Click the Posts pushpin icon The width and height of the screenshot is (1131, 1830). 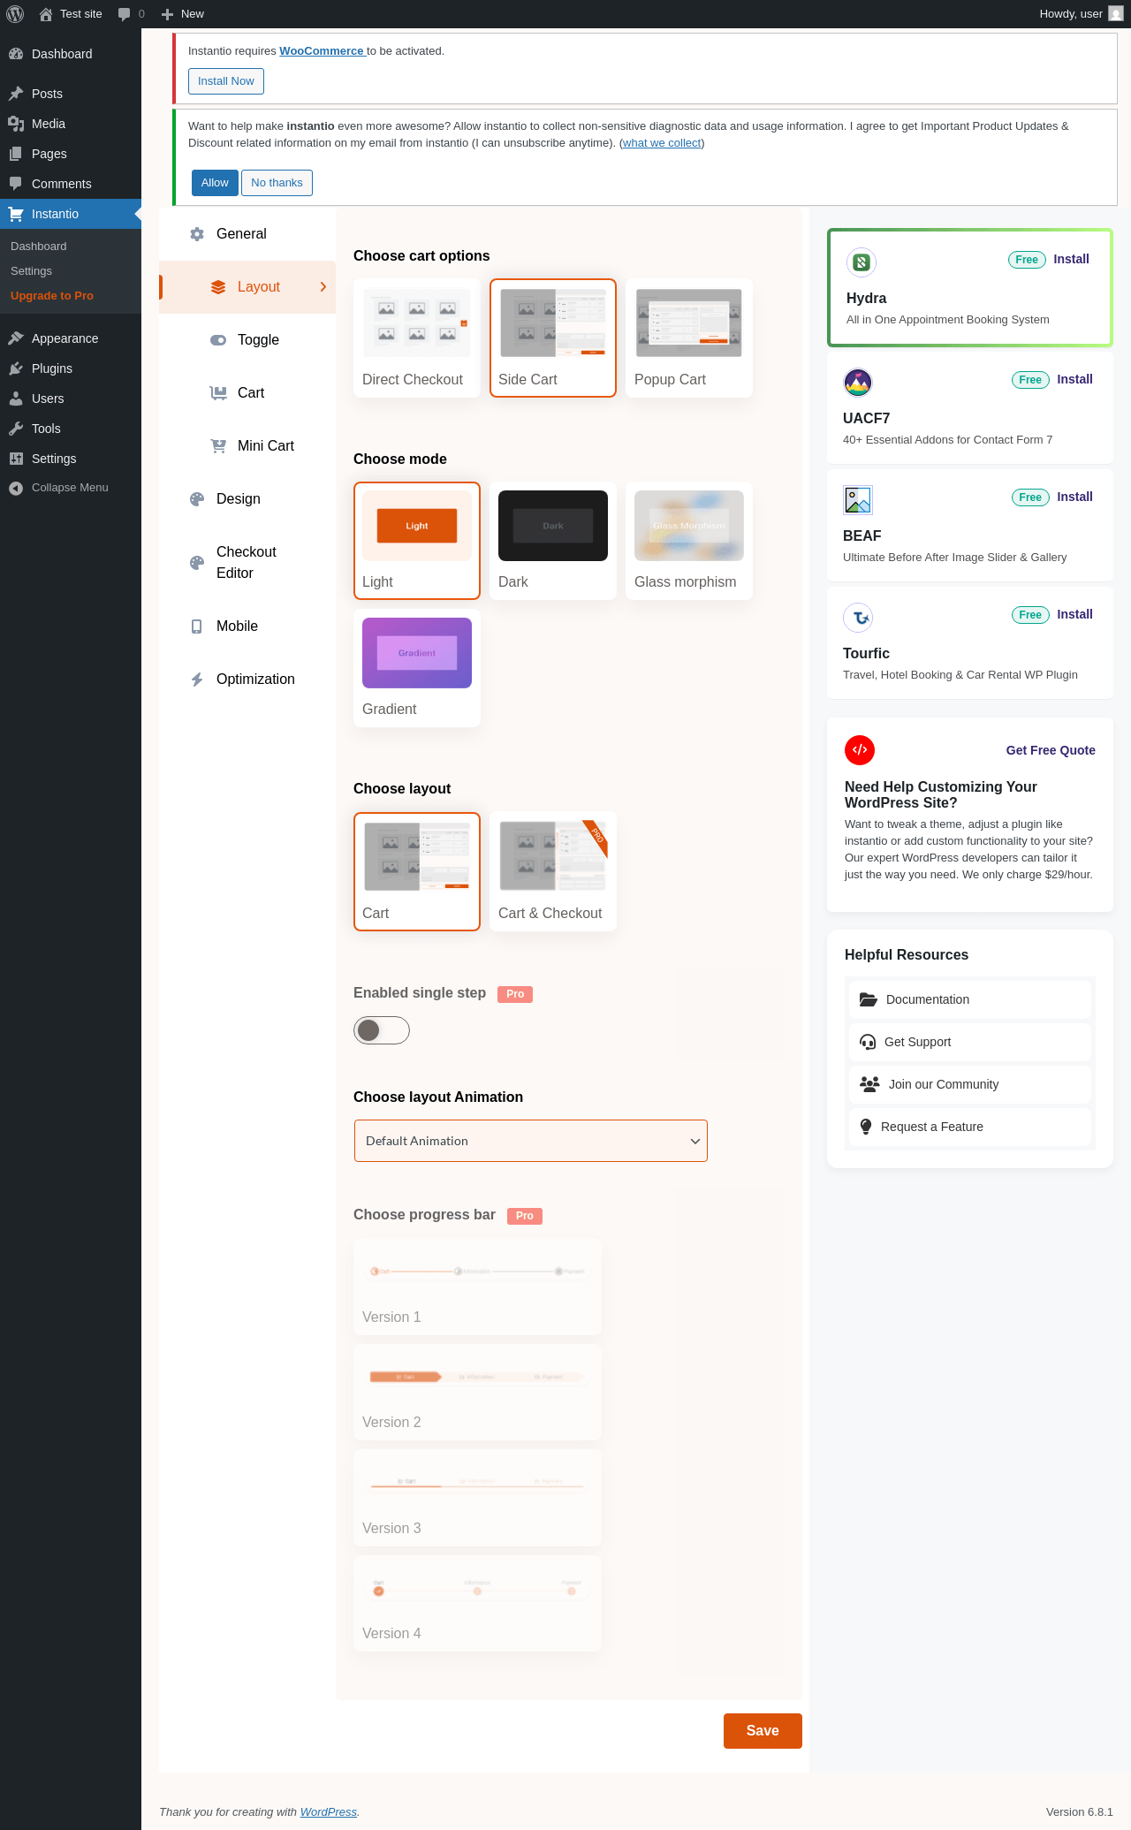(x=16, y=94)
